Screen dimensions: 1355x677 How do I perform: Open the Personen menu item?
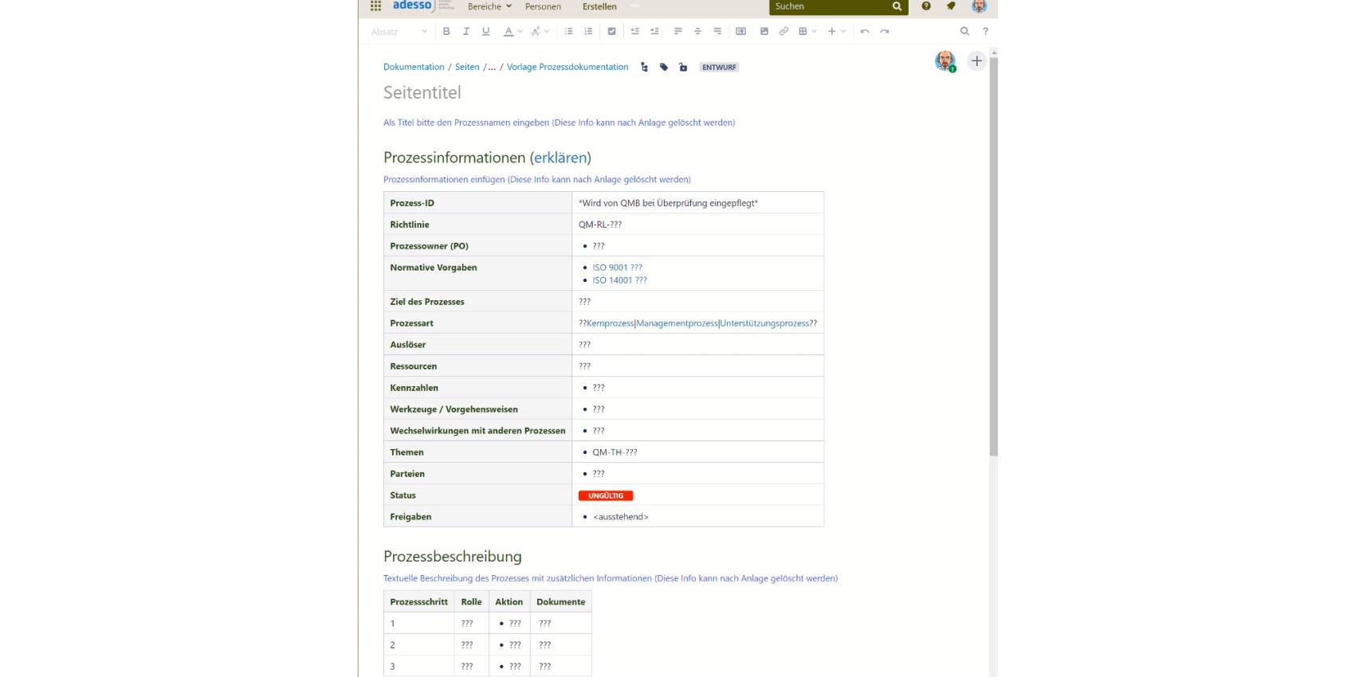pos(543,6)
